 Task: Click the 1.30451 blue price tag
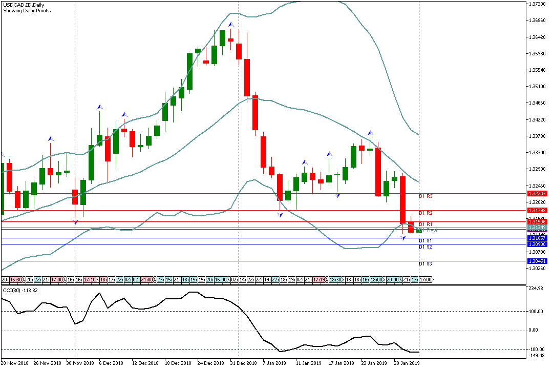click(x=537, y=261)
